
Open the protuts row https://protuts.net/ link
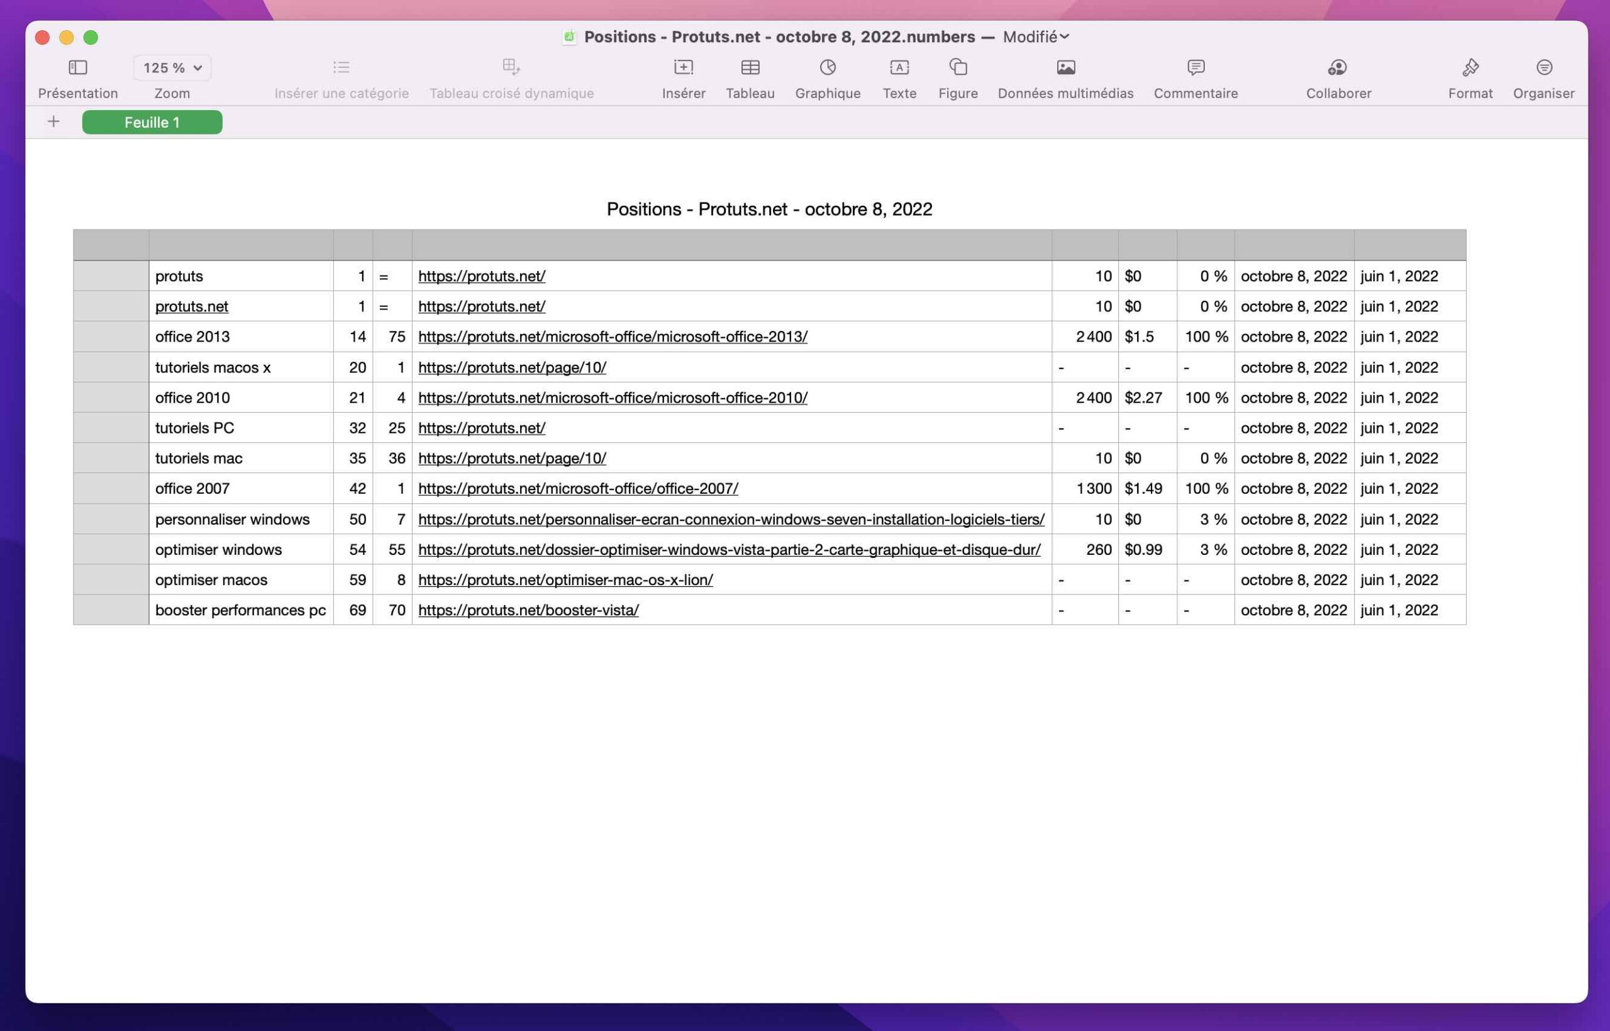click(482, 276)
